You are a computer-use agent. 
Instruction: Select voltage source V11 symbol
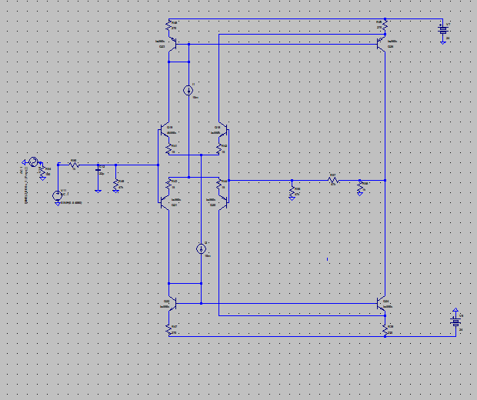[x=58, y=195]
